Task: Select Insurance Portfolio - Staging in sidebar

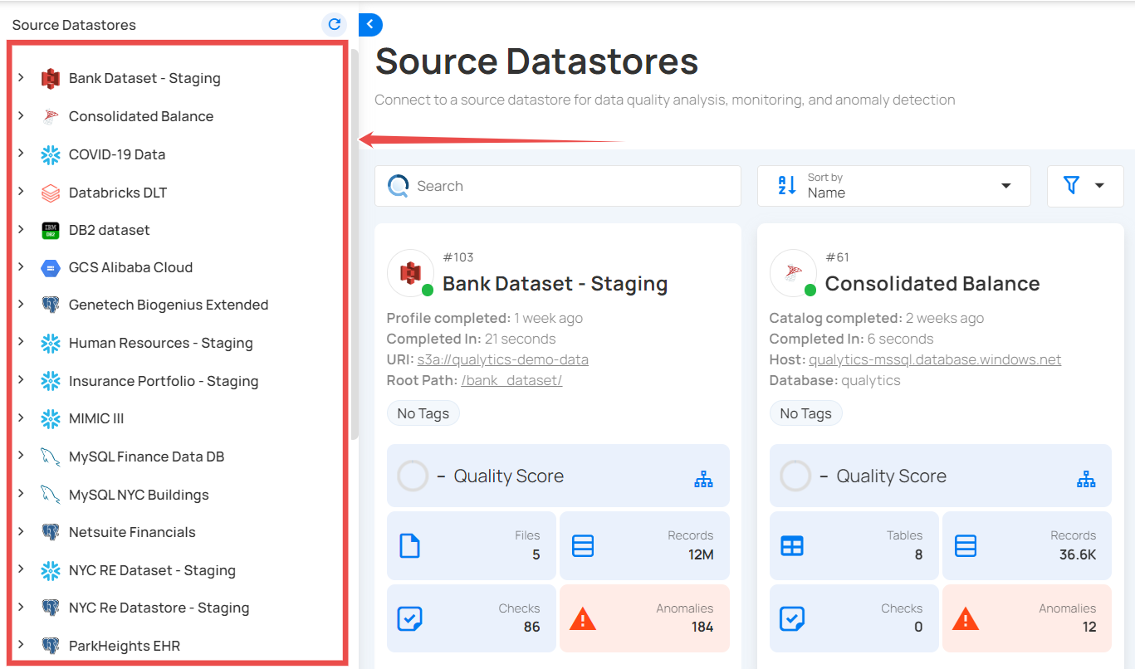Action: point(164,381)
